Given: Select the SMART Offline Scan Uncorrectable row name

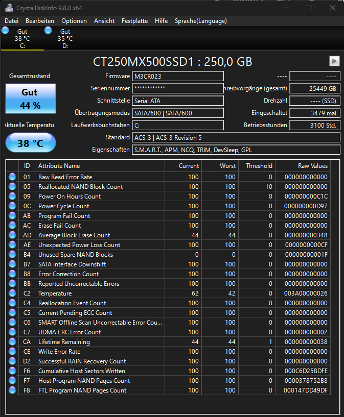Looking at the screenshot, I should (x=100, y=323).
